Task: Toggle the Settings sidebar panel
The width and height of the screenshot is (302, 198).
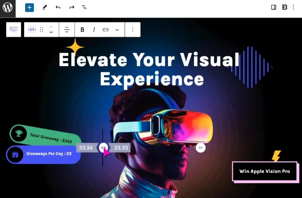Action: (x=273, y=7)
